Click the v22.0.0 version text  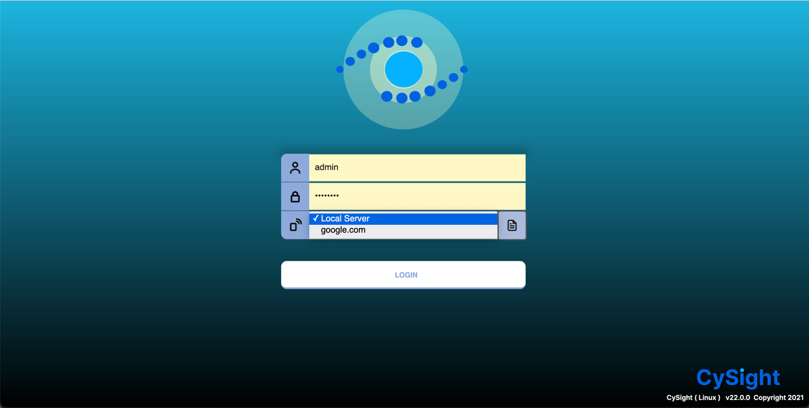pos(738,397)
